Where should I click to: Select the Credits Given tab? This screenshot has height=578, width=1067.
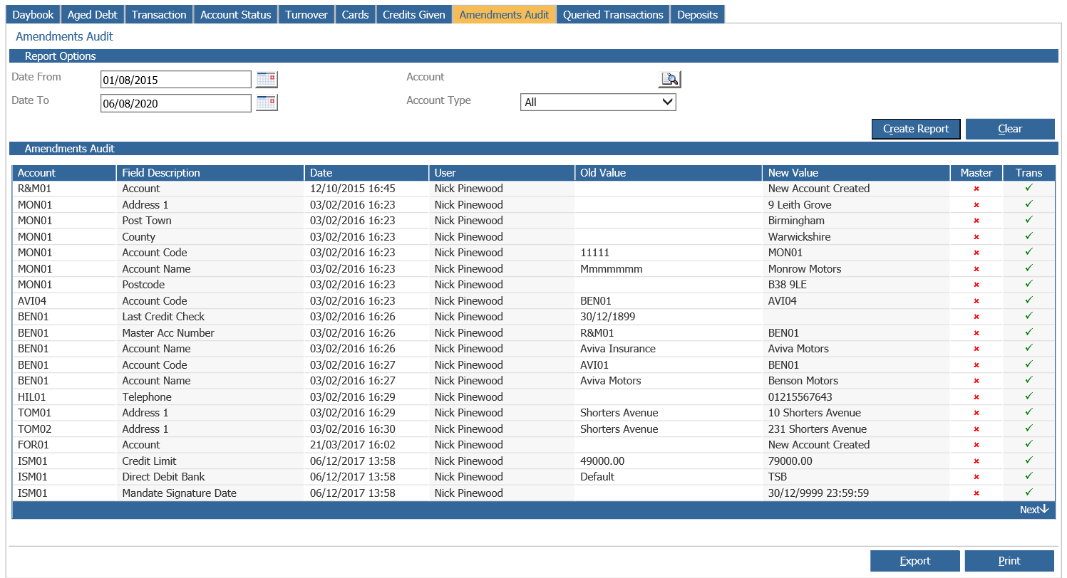413,14
